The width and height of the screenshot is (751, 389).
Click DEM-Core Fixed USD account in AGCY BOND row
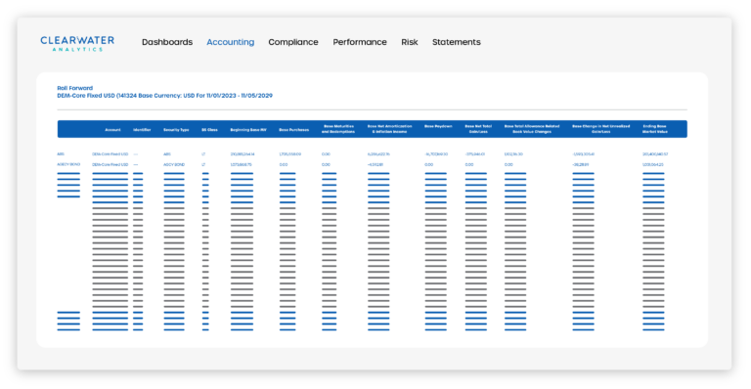pos(110,164)
